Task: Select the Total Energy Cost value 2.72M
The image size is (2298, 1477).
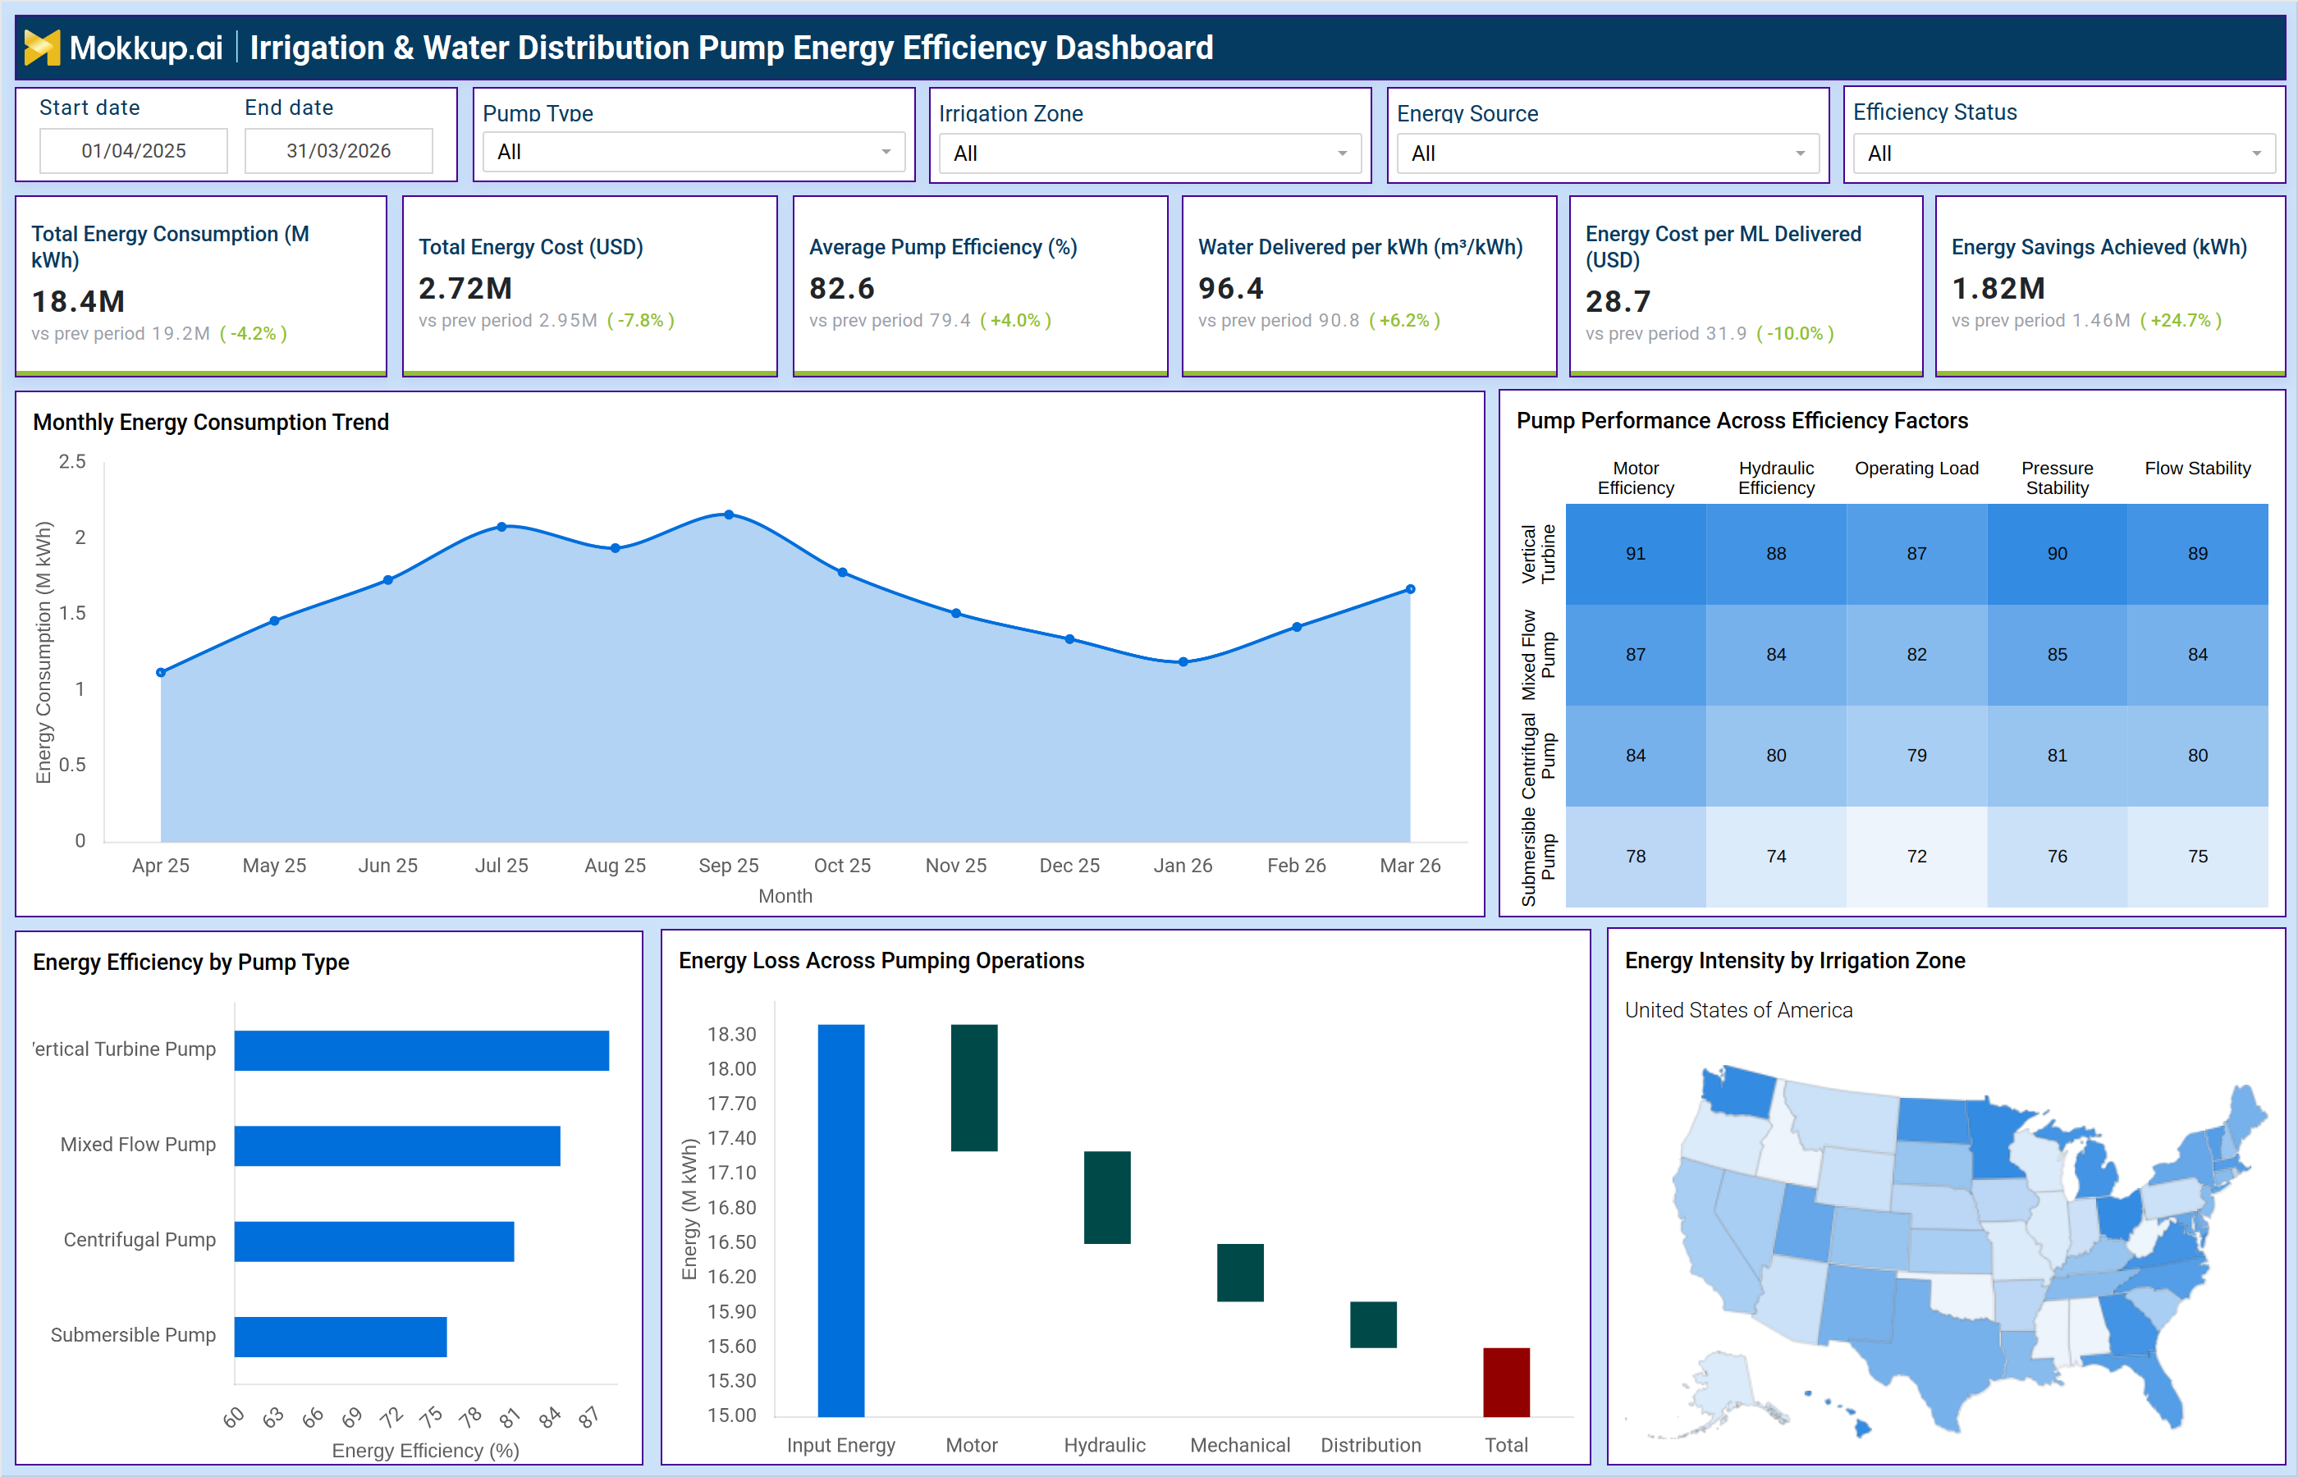Action: pos(465,288)
